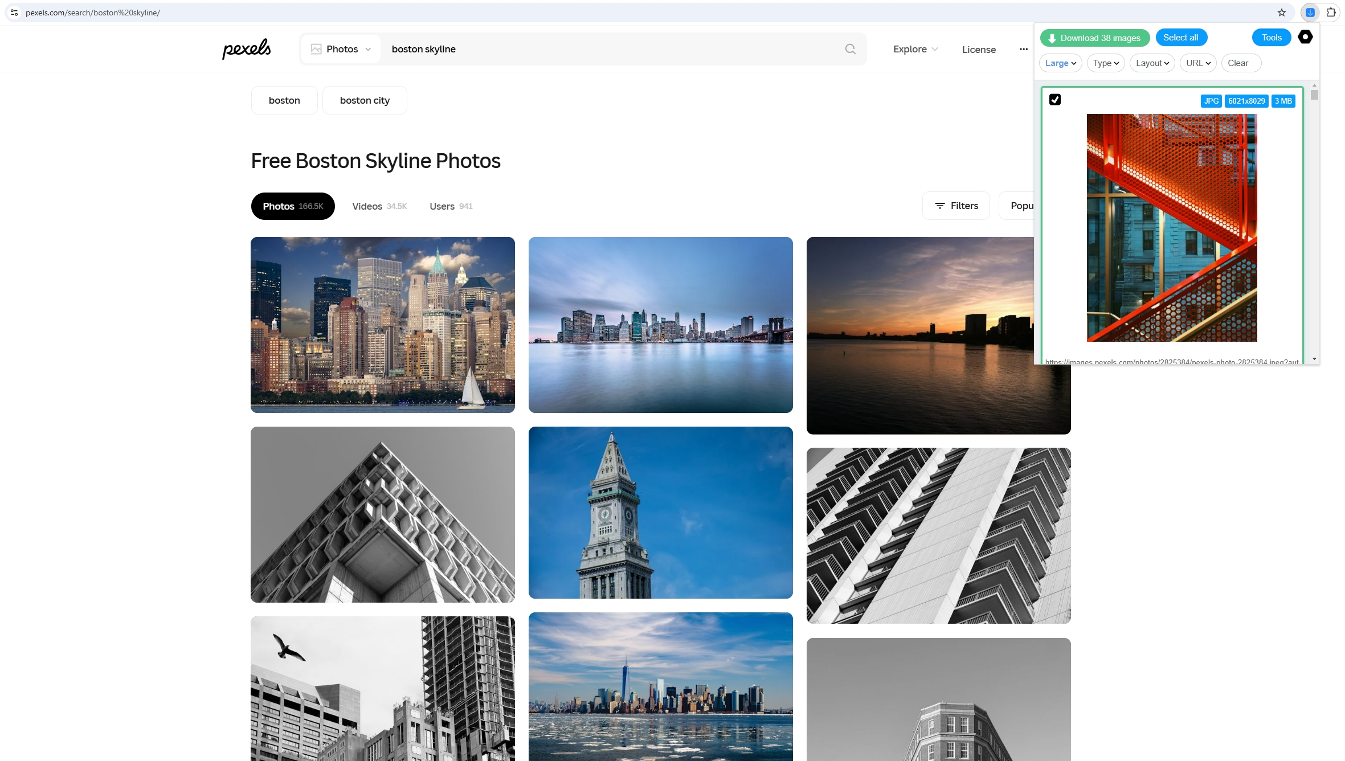The image size is (1345, 761).
Task: Click the Select all button
Action: (1181, 38)
